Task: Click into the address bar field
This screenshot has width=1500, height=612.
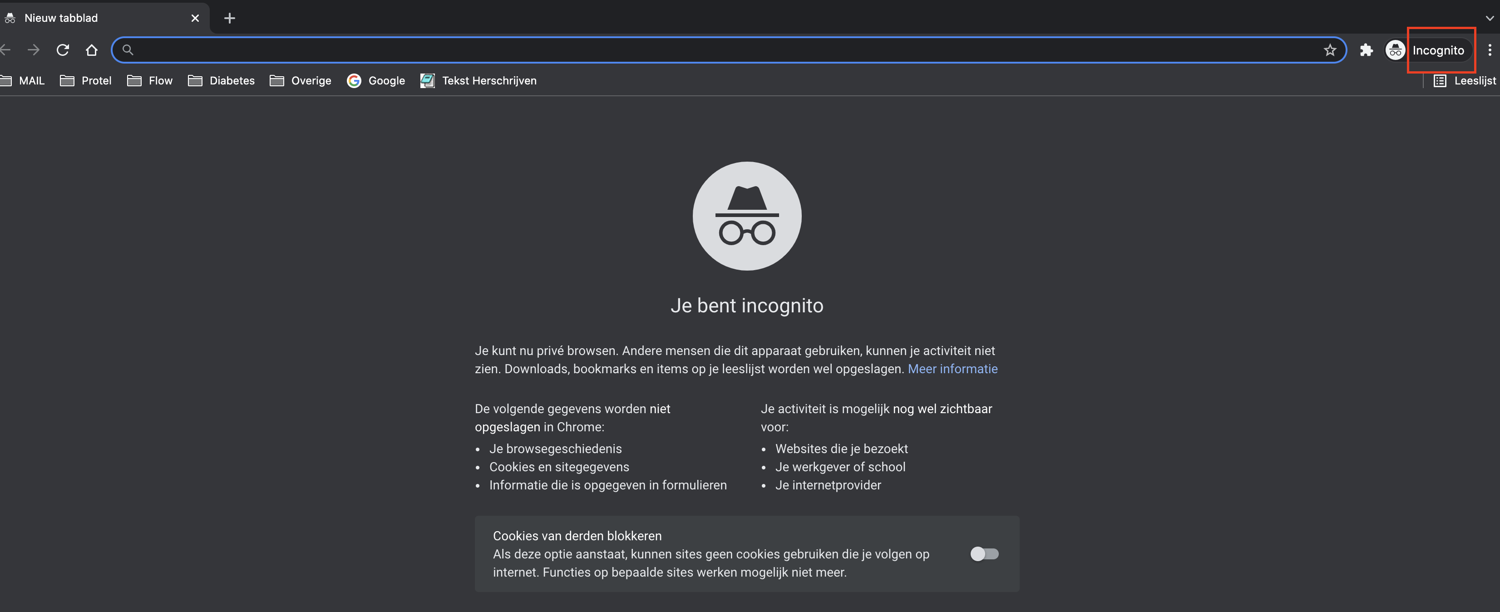Action: pos(722,50)
